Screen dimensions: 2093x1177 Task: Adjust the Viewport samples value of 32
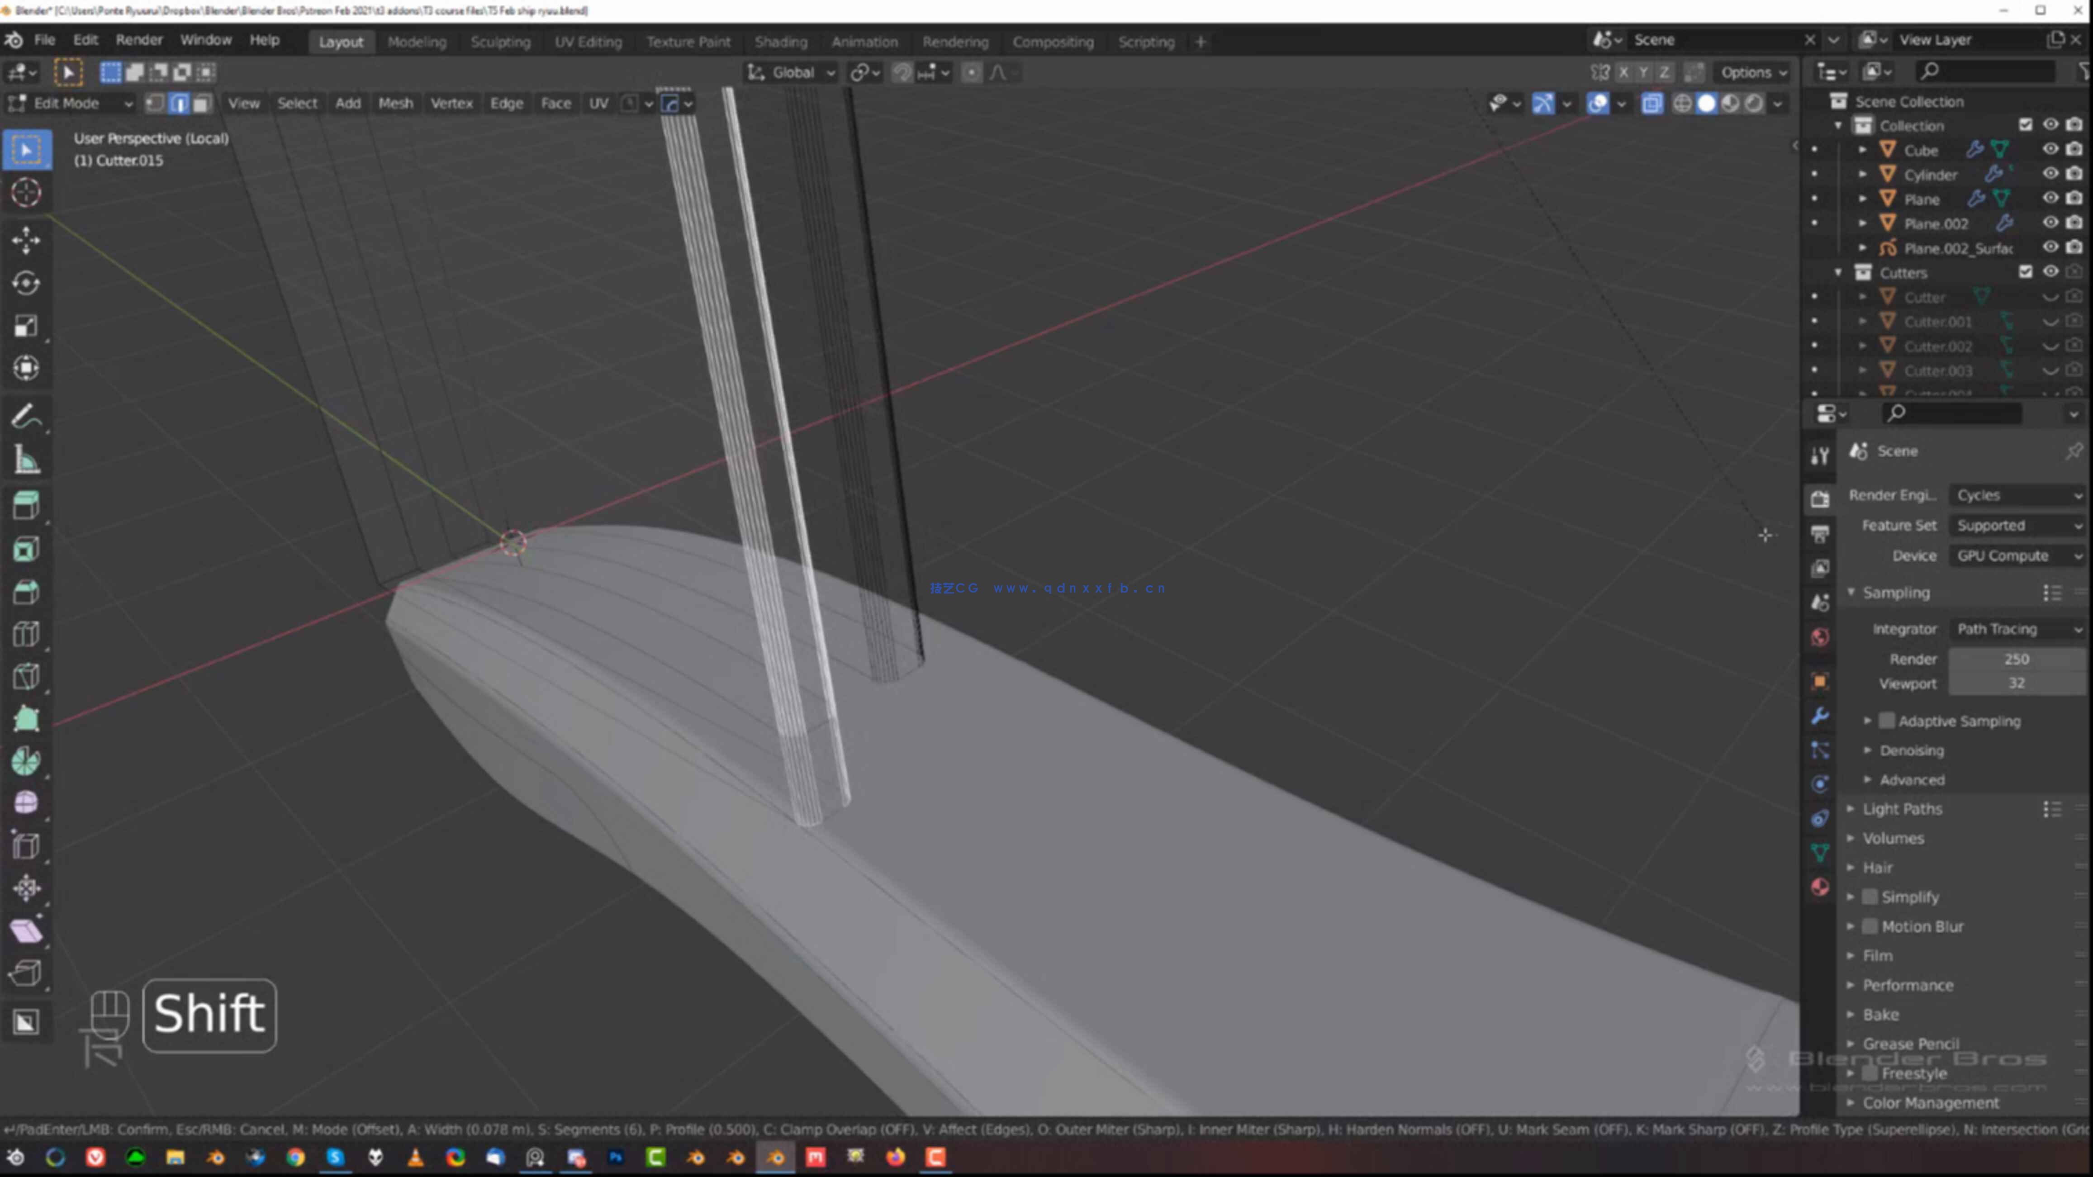tap(2016, 683)
